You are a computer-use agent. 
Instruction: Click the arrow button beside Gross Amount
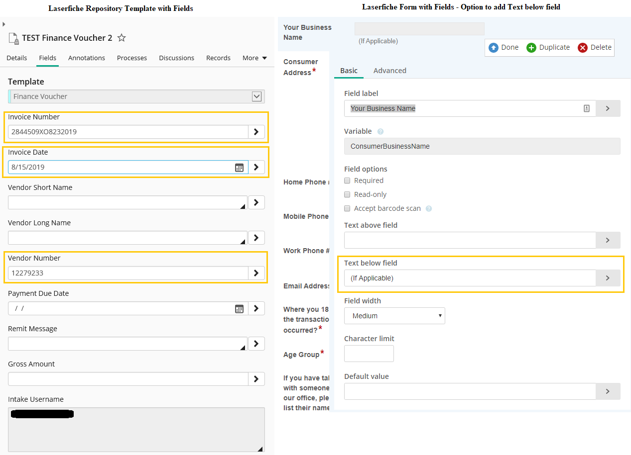coord(256,379)
